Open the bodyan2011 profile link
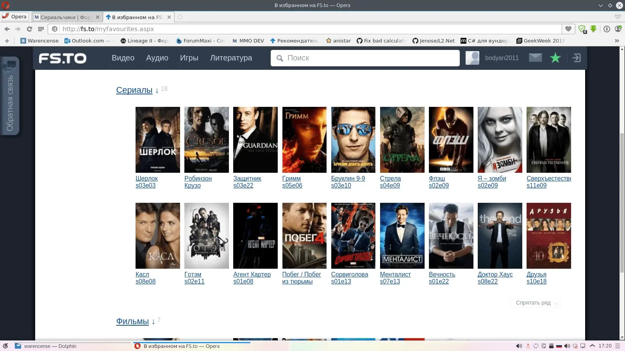The image size is (625, 351). pos(502,58)
